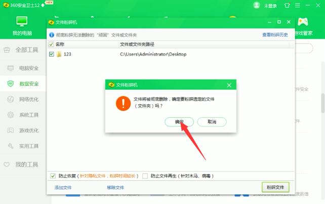Toggle the 防止恢复 checkbox
This screenshot has height=204, width=325.
(x=53, y=176)
